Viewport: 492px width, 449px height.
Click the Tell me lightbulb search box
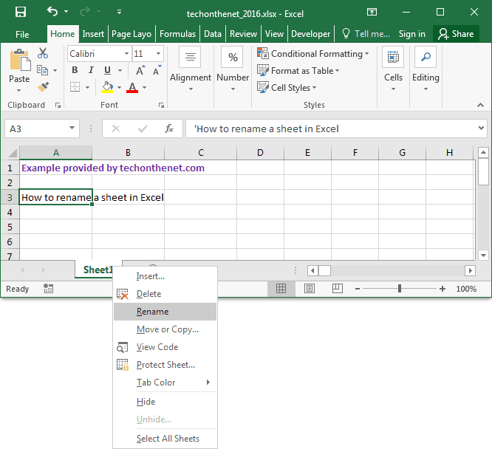[366, 34]
